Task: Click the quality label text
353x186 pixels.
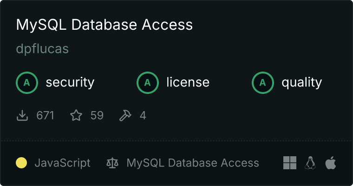Action: [x=301, y=83]
